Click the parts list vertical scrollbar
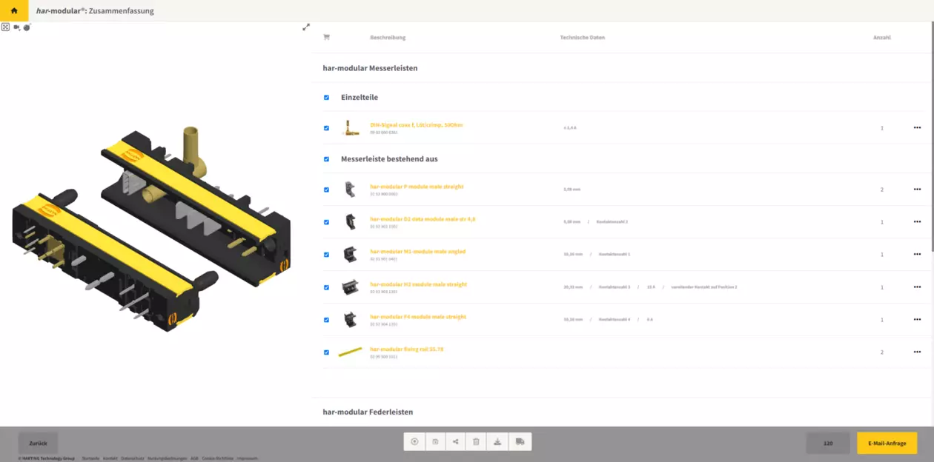This screenshot has width=934, height=462. [x=931, y=141]
